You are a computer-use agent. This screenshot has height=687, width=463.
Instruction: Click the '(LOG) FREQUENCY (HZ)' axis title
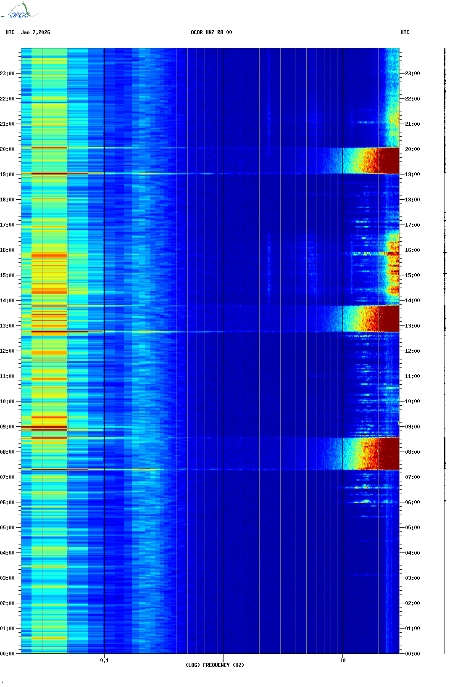click(215, 665)
